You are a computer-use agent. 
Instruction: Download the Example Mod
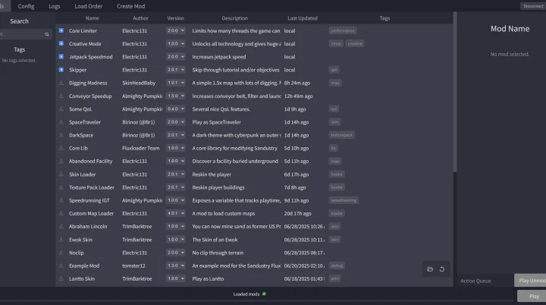(61, 266)
